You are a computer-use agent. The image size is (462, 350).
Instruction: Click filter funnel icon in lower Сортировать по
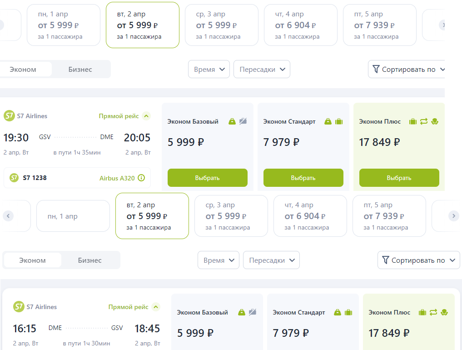click(386, 260)
